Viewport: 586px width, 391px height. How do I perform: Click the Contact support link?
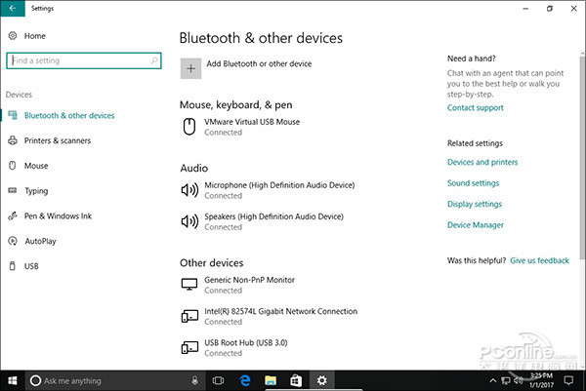coord(475,108)
